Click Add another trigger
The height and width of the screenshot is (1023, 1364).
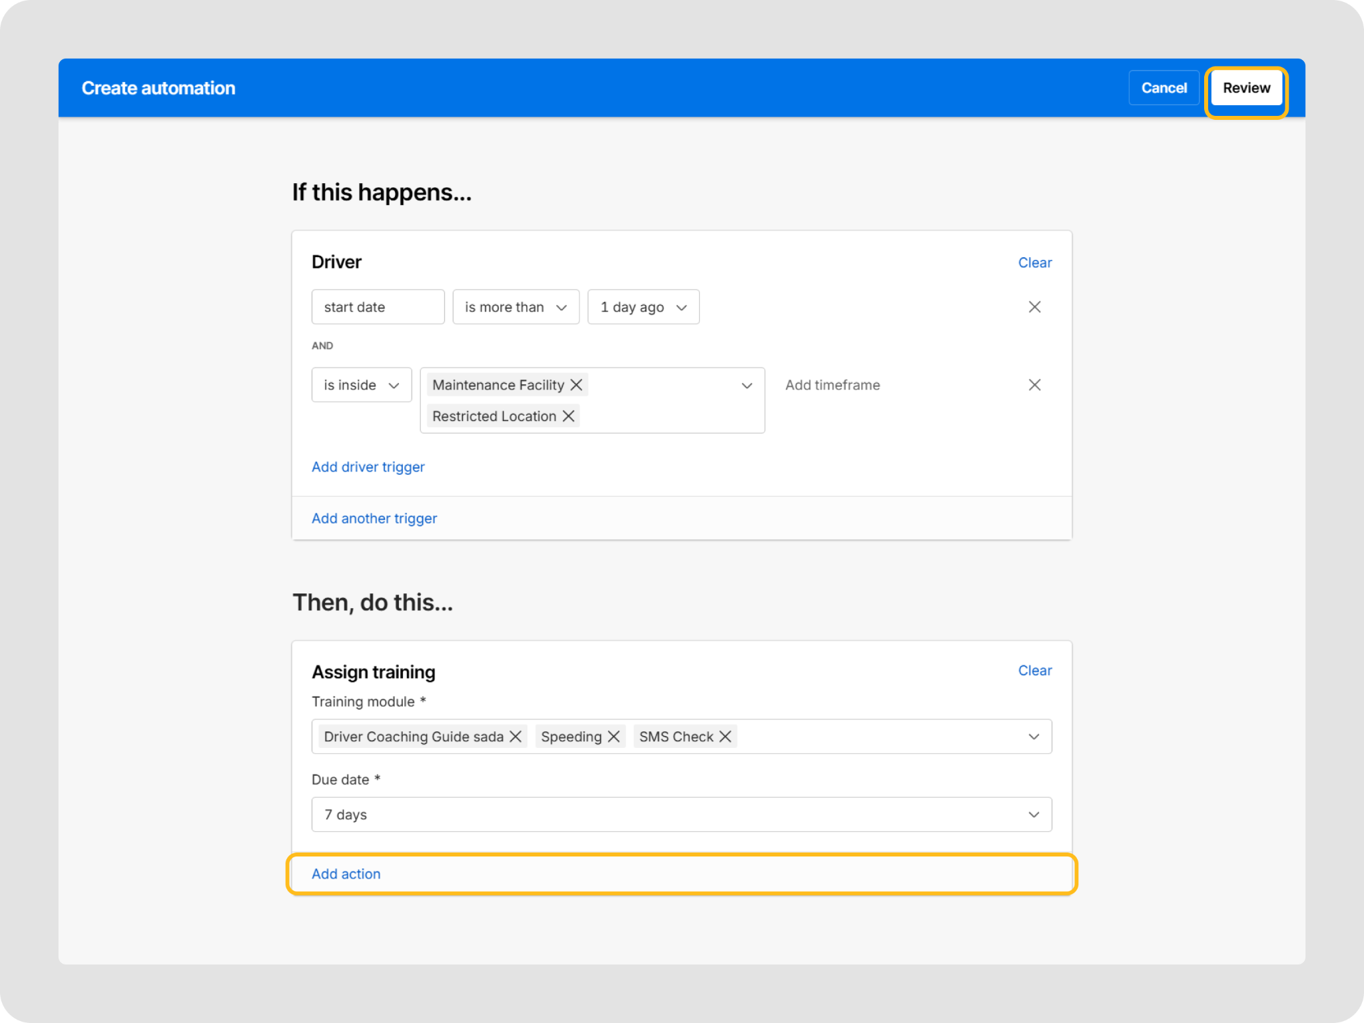click(374, 518)
